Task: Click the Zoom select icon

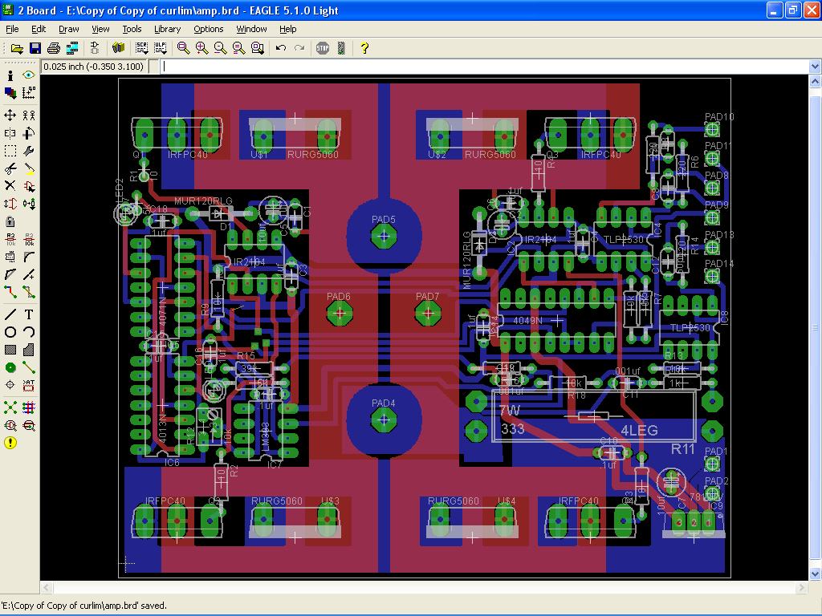Action: tap(258, 49)
